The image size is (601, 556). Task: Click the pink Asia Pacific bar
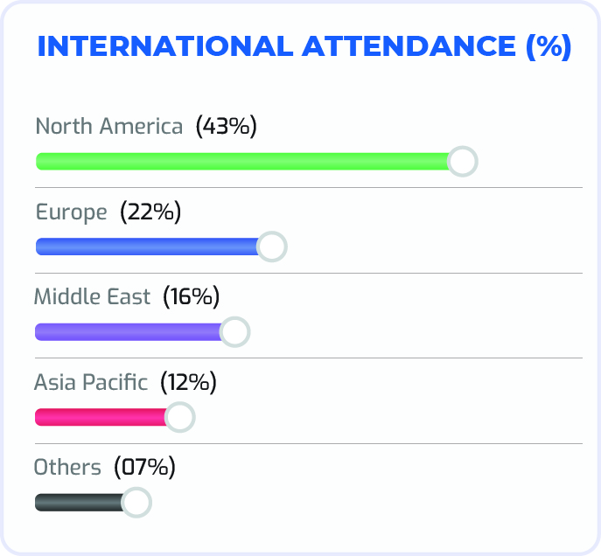pyautogui.click(x=101, y=418)
